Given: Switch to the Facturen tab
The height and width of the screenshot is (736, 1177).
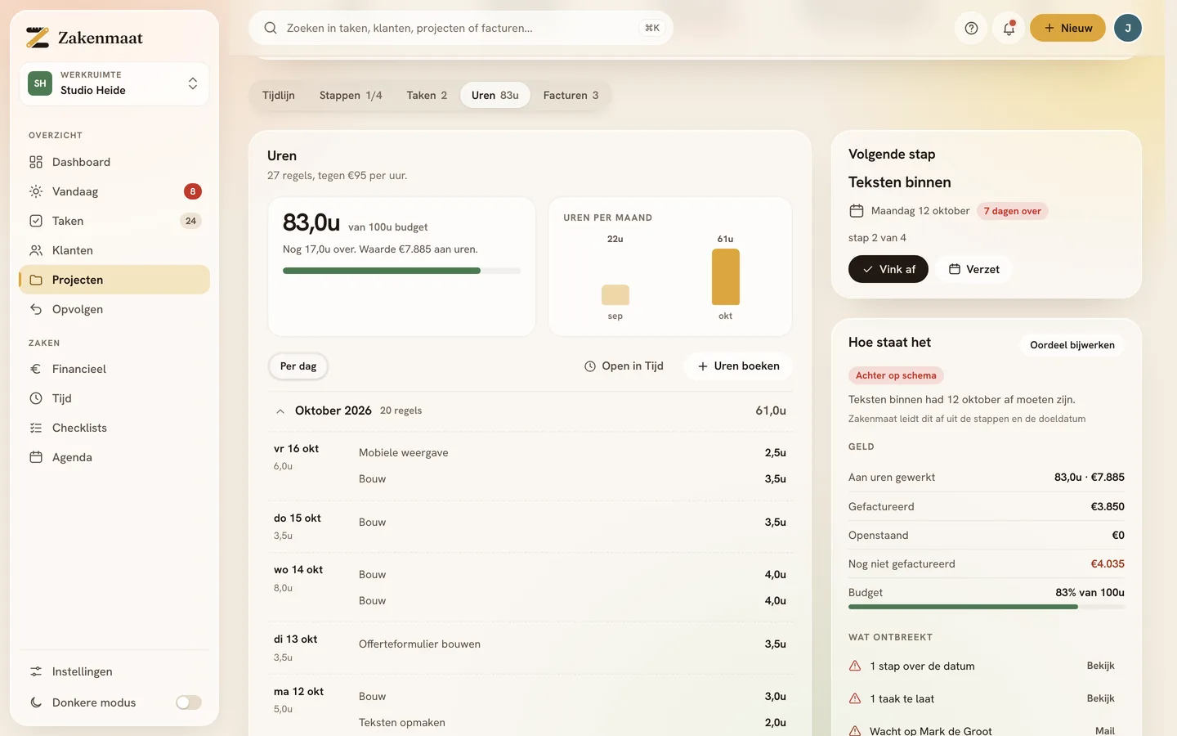Looking at the screenshot, I should 571,96.
